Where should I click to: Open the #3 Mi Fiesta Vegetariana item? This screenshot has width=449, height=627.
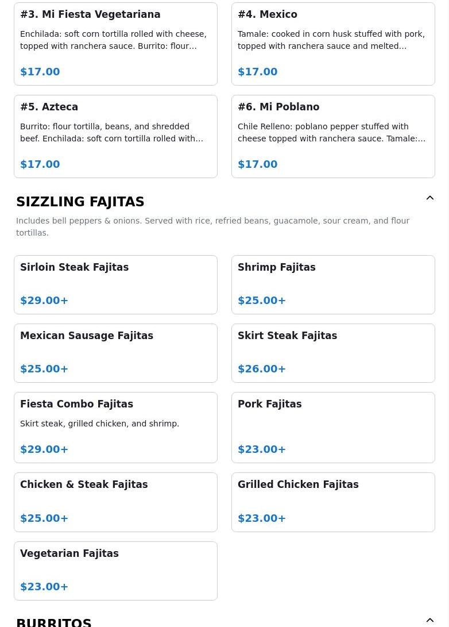(x=115, y=44)
